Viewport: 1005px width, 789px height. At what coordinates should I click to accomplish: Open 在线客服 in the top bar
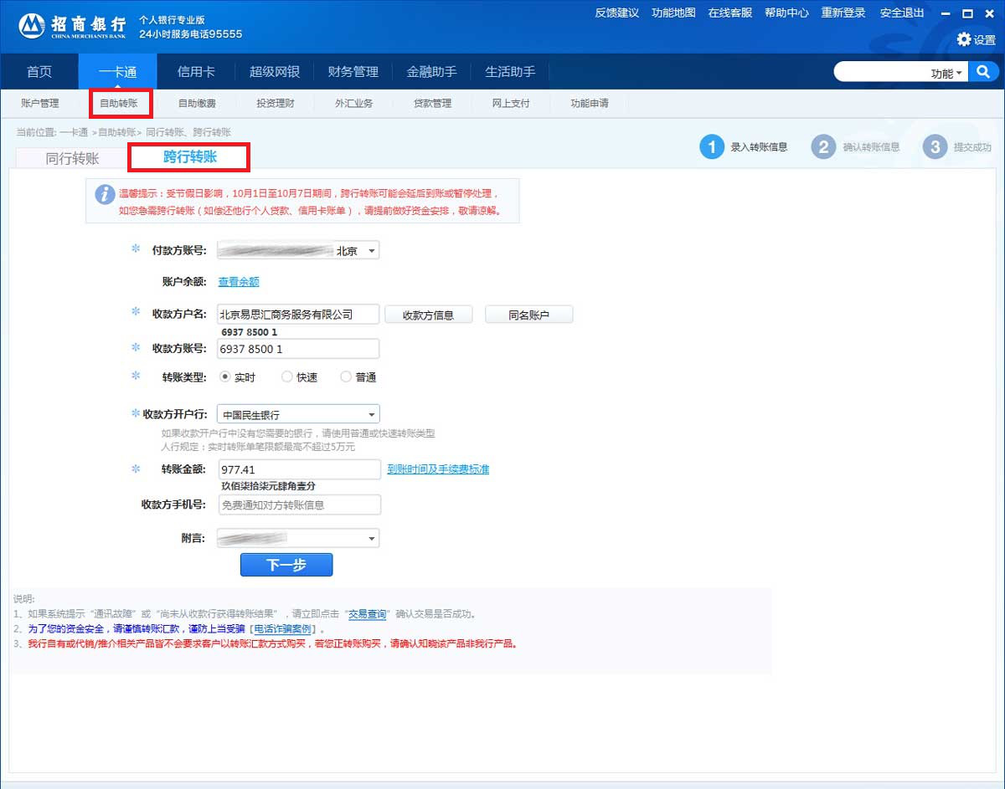click(x=730, y=13)
